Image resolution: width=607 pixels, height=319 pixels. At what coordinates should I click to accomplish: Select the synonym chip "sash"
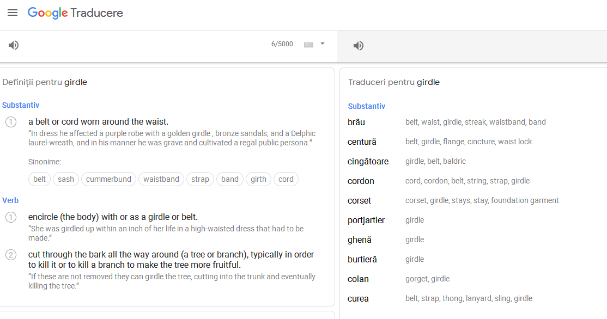click(x=66, y=179)
